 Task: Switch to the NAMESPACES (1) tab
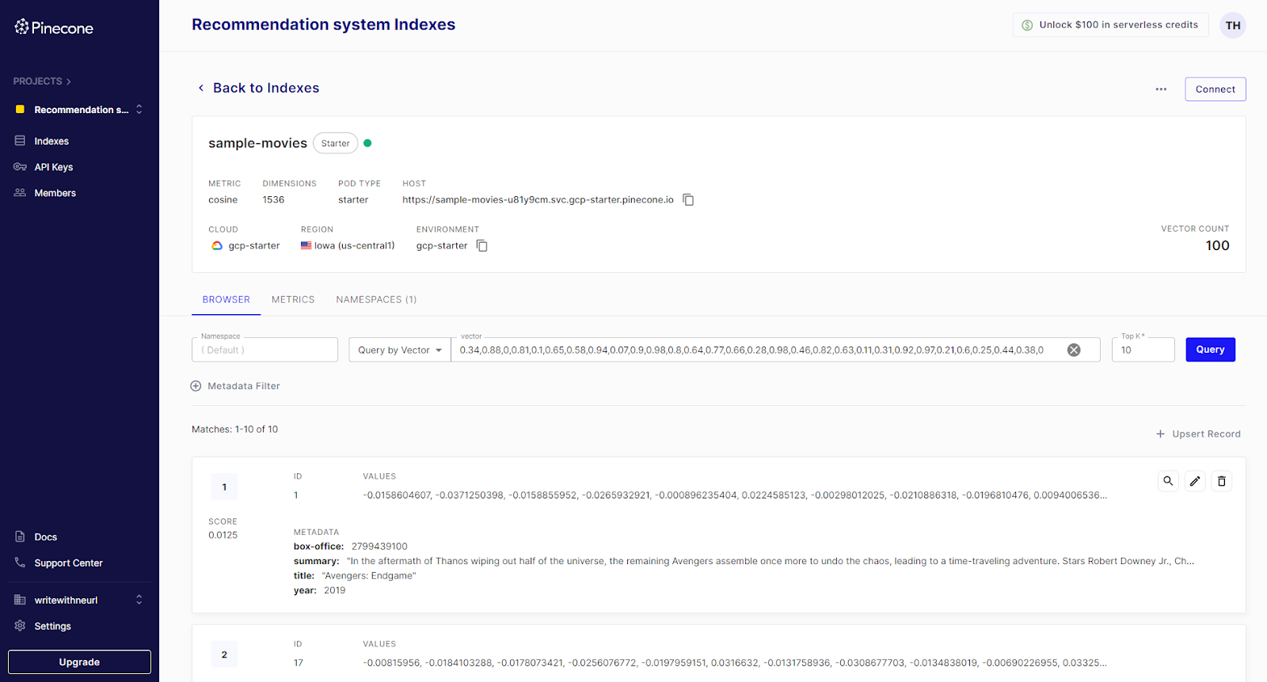click(376, 300)
